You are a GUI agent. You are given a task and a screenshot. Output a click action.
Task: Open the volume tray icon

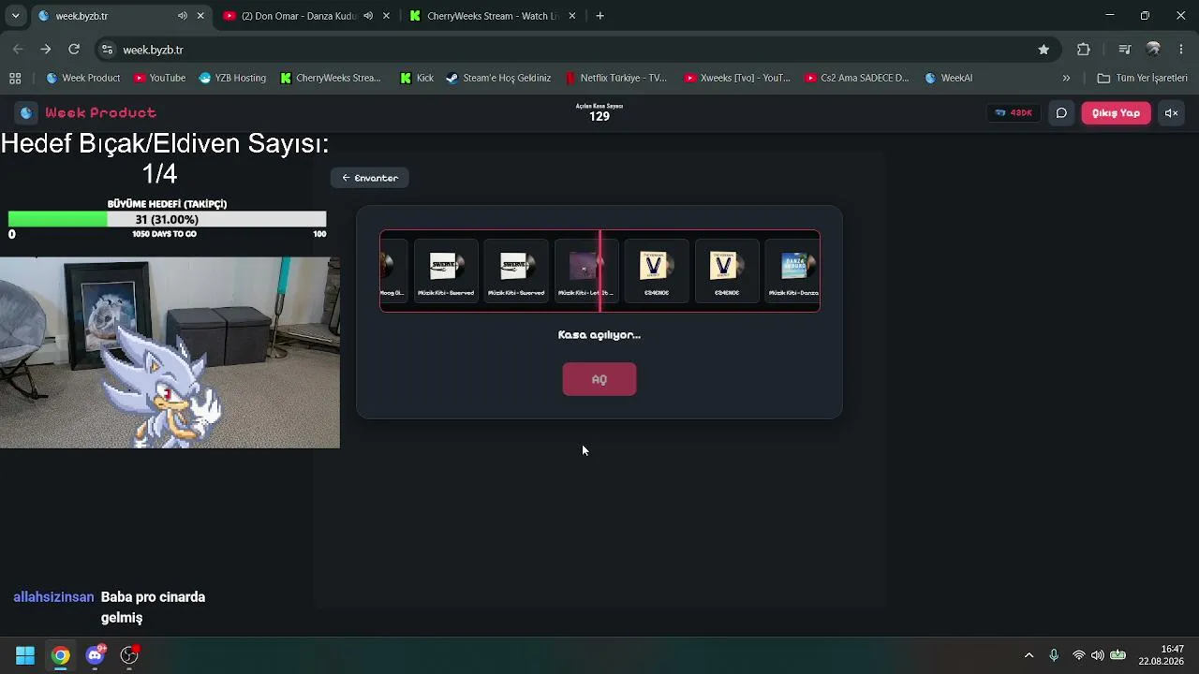pyautogui.click(x=1097, y=655)
